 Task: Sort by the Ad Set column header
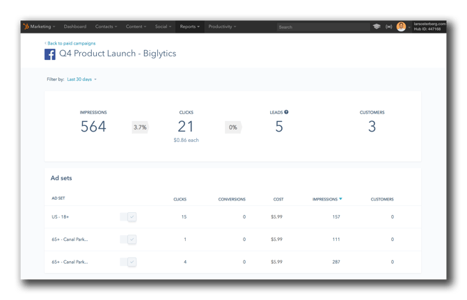tap(58, 198)
